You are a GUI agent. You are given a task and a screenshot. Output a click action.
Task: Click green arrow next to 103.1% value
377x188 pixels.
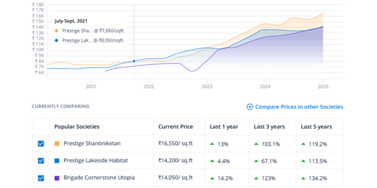coord(256,143)
